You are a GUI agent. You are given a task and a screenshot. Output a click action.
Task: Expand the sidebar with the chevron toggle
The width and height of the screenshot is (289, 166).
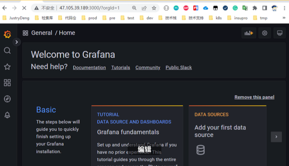tap(16, 42)
